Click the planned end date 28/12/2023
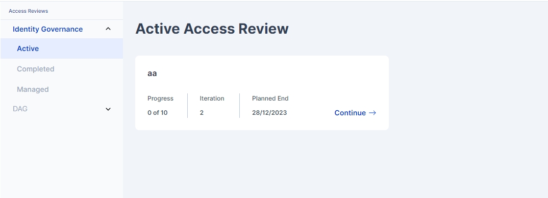 point(269,113)
